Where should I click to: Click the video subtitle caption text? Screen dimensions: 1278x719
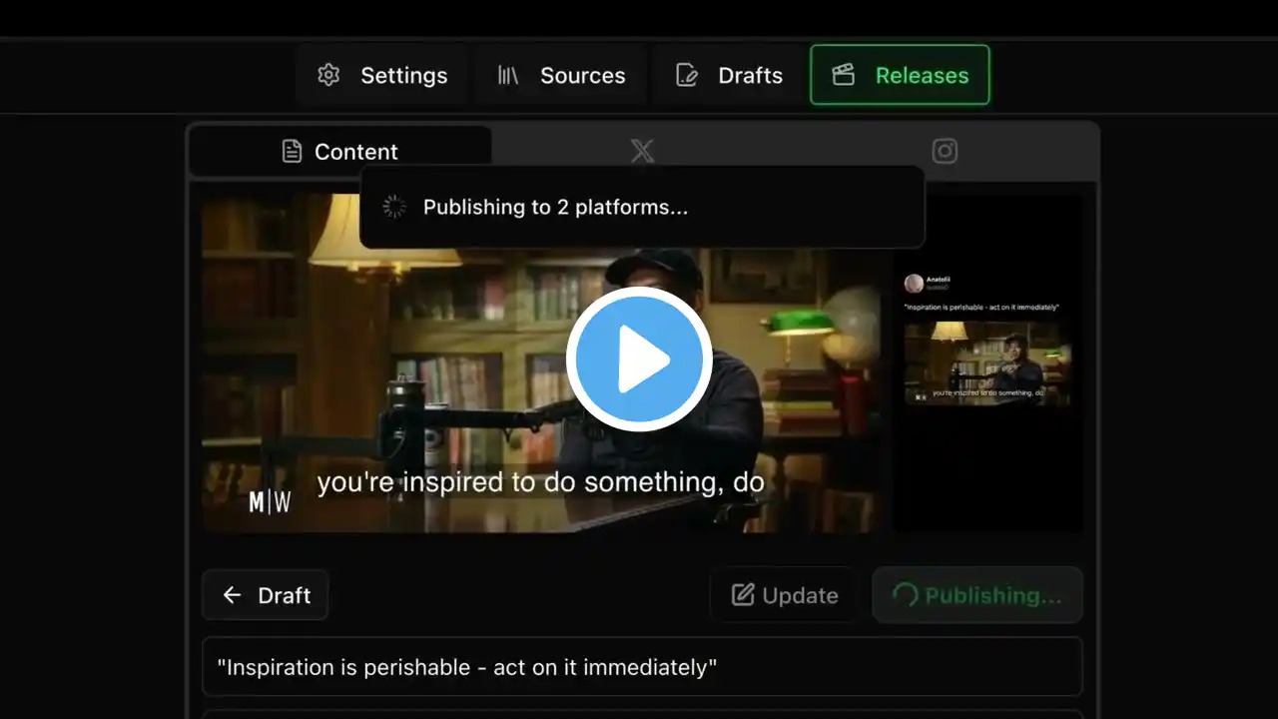(x=540, y=483)
